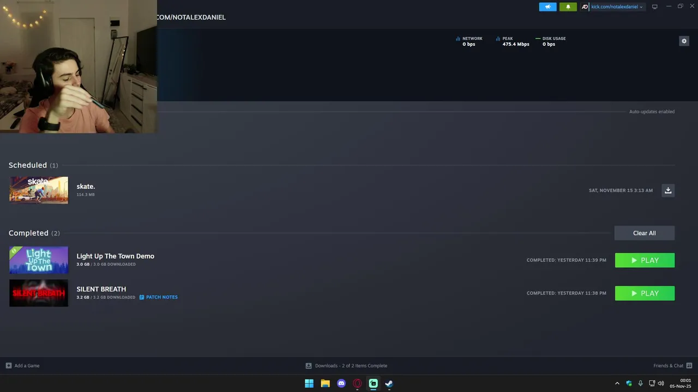Open network tray icon

point(652,383)
